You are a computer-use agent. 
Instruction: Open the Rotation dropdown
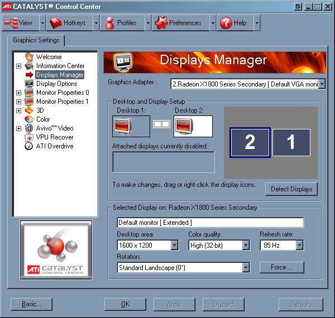(246, 267)
